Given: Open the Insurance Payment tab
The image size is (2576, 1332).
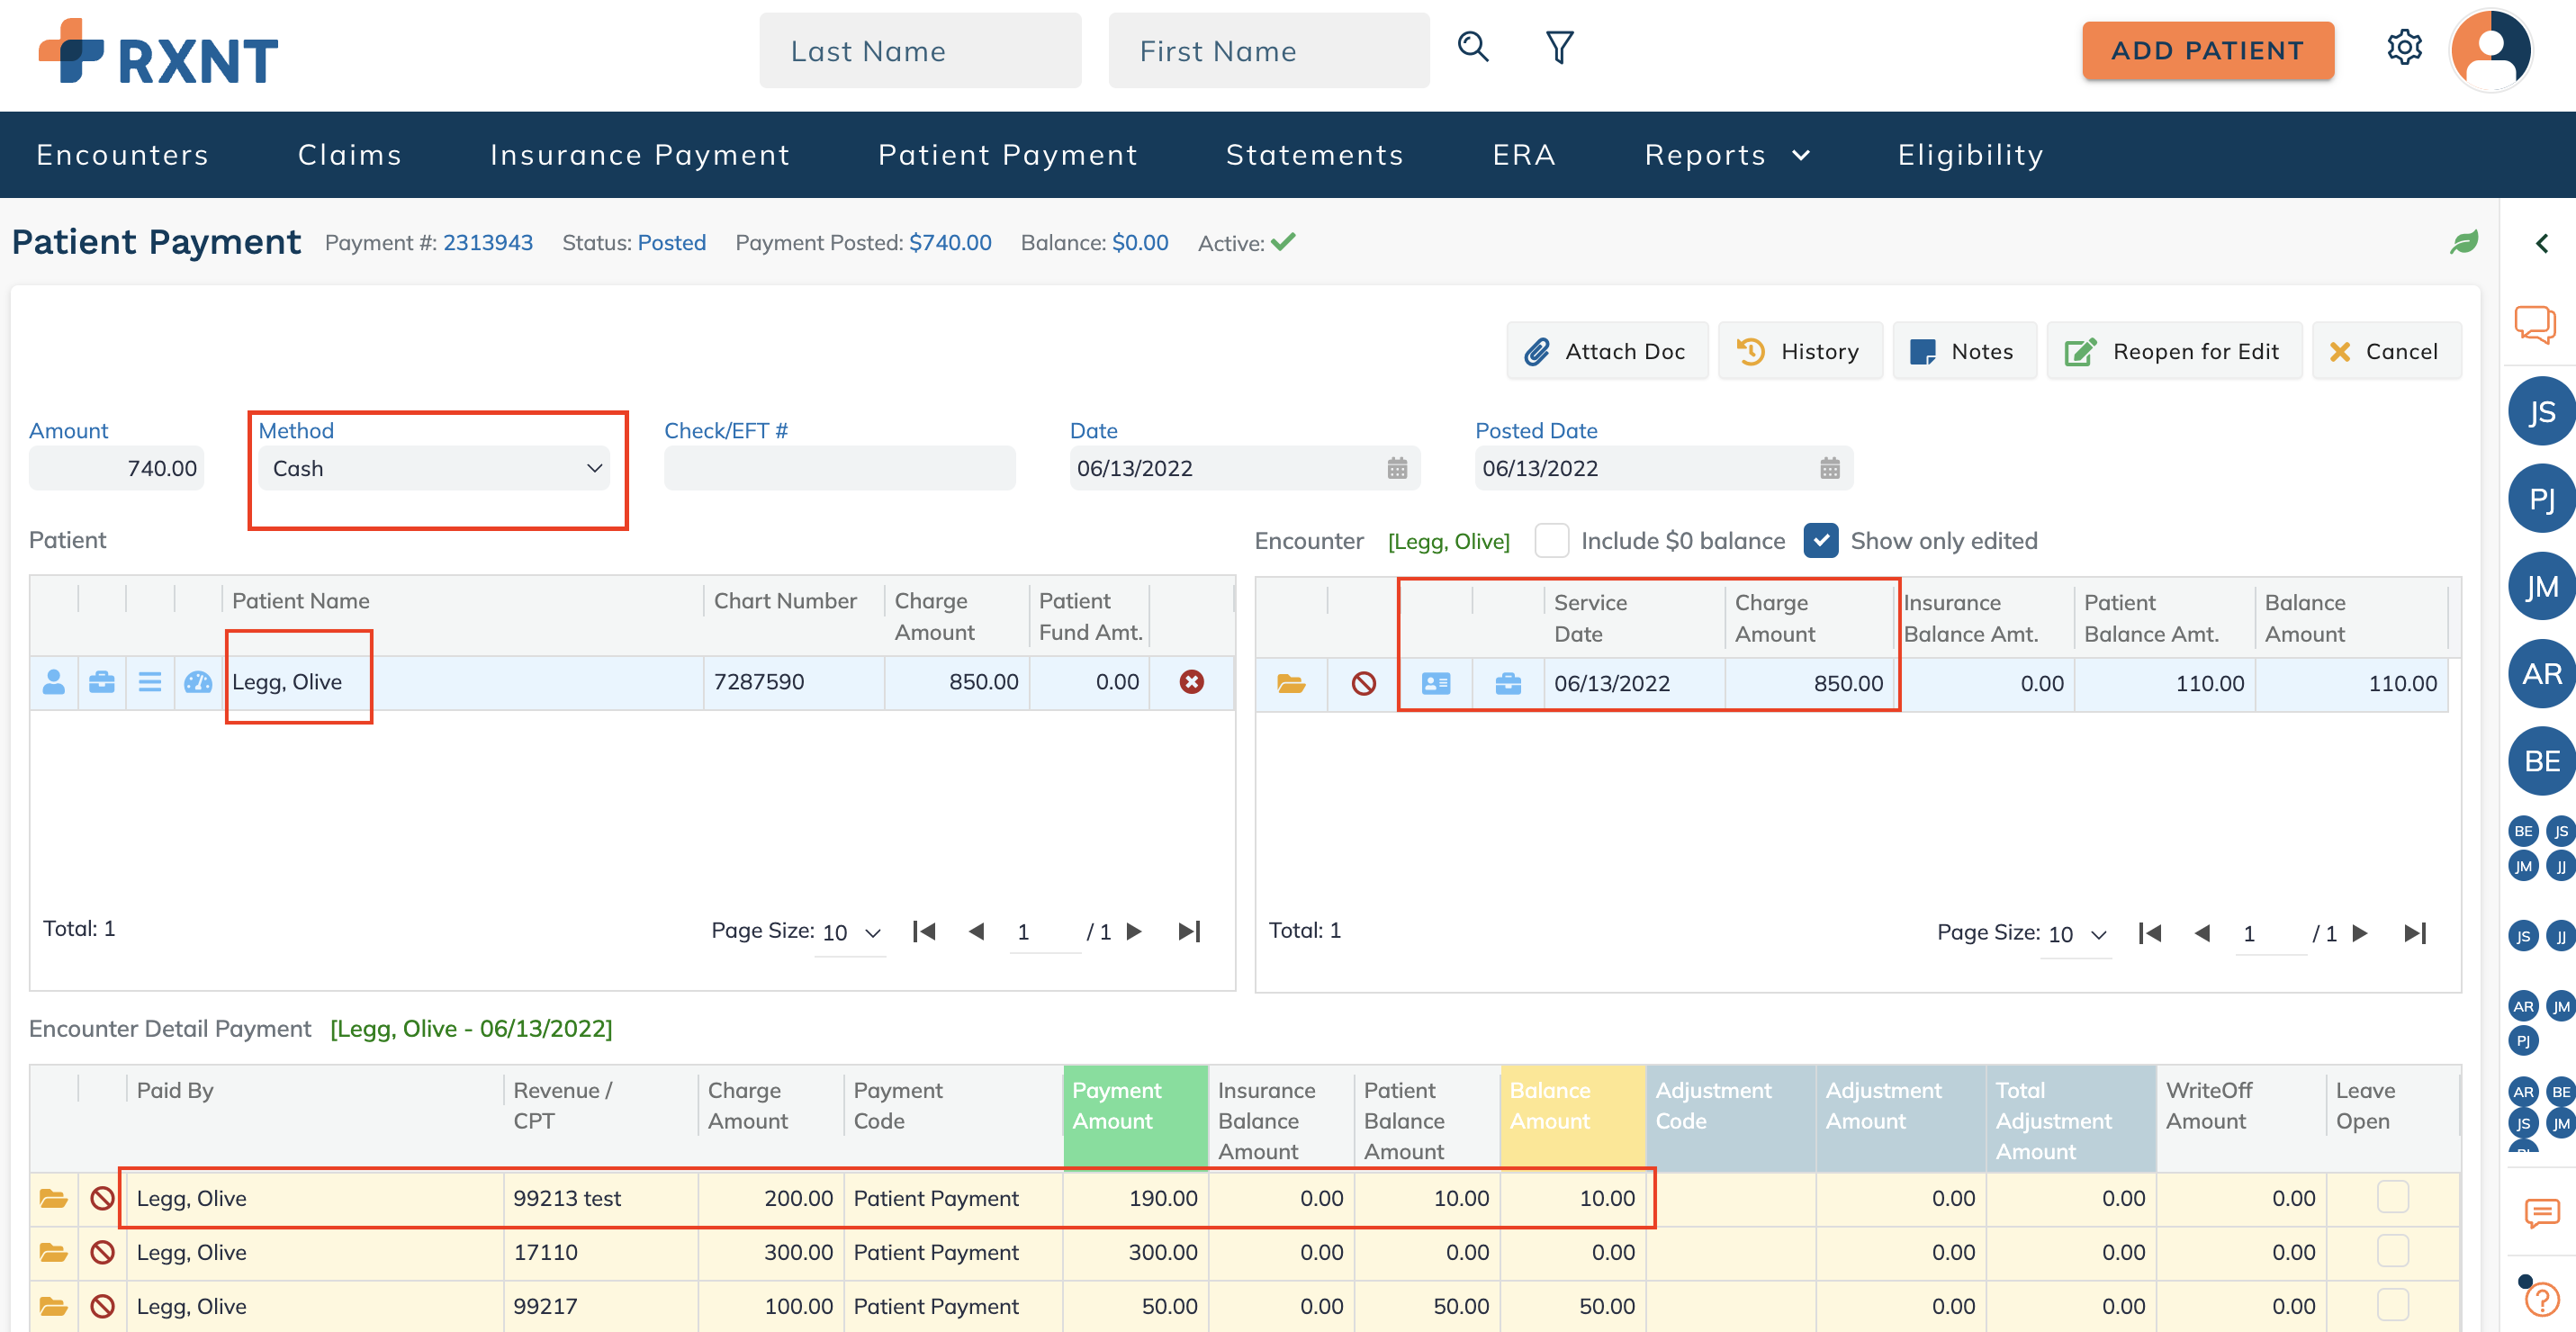Looking at the screenshot, I should pos(640,155).
